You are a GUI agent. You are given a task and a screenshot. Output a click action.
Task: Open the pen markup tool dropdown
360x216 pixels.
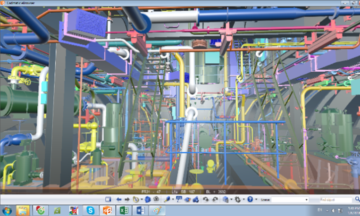pyautogui.click(x=173, y=200)
